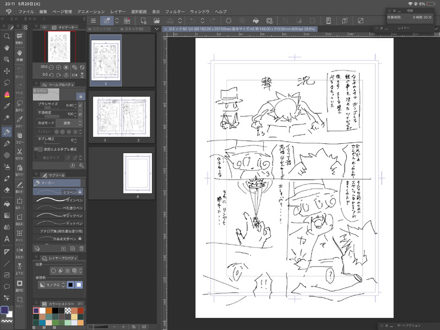This screenshot has width=440, height=330.
Task: Toggle the tool property lock button
Action: pos(81,96)
